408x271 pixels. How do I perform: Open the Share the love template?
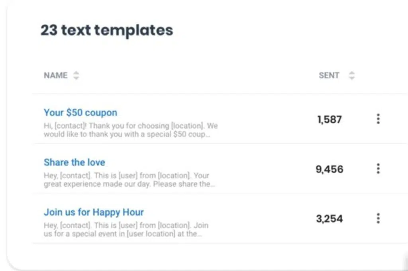point(74,162)
